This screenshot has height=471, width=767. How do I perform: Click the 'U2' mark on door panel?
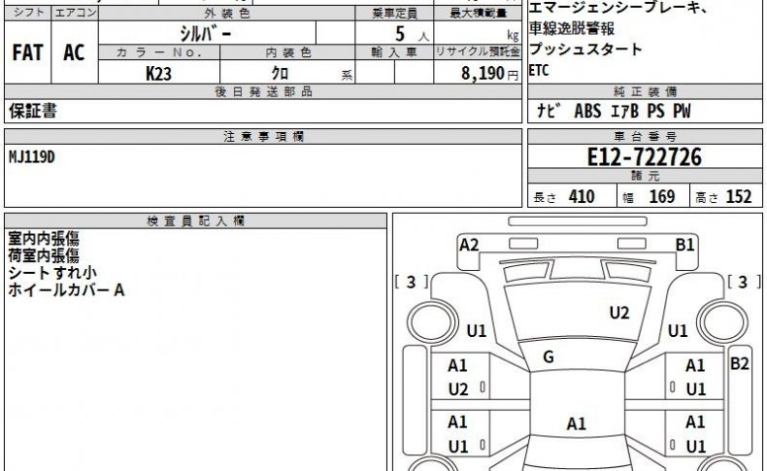458,389
